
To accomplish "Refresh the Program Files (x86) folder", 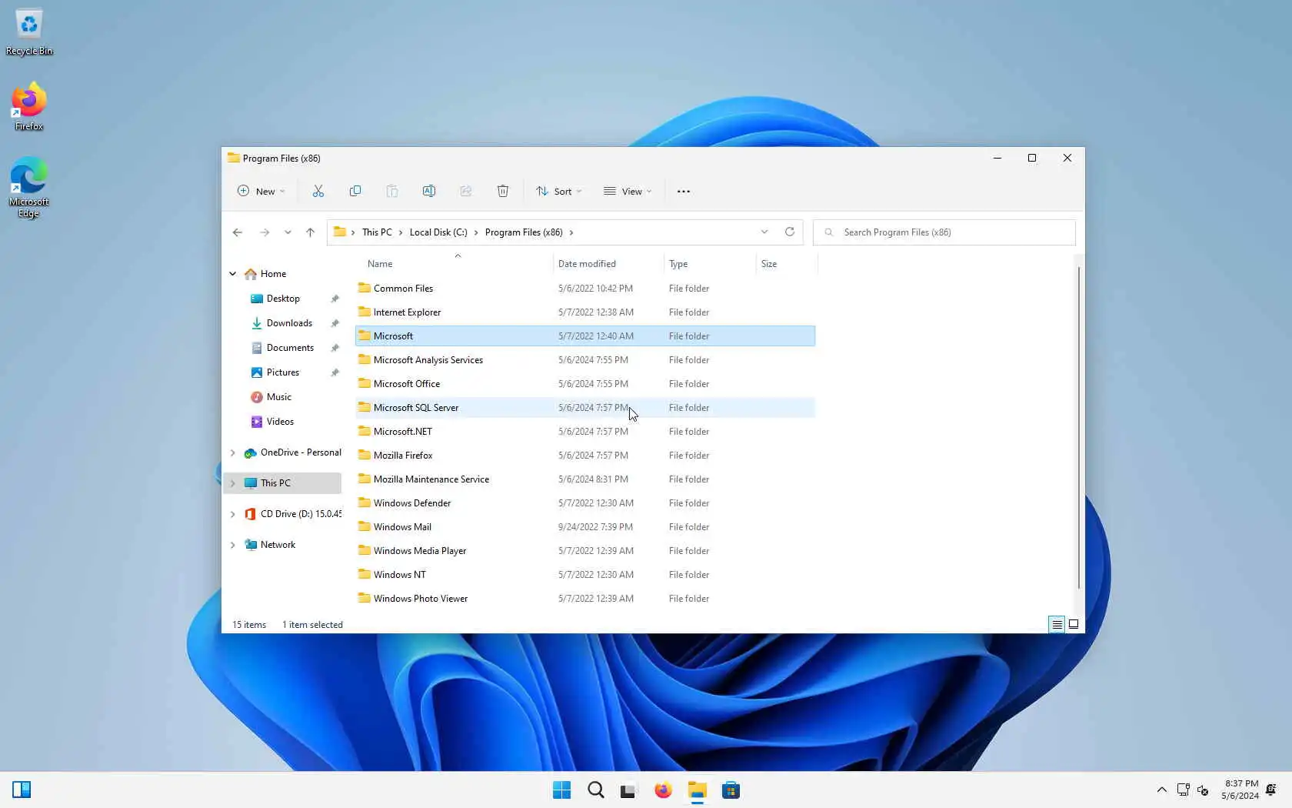I will point(790,232).
